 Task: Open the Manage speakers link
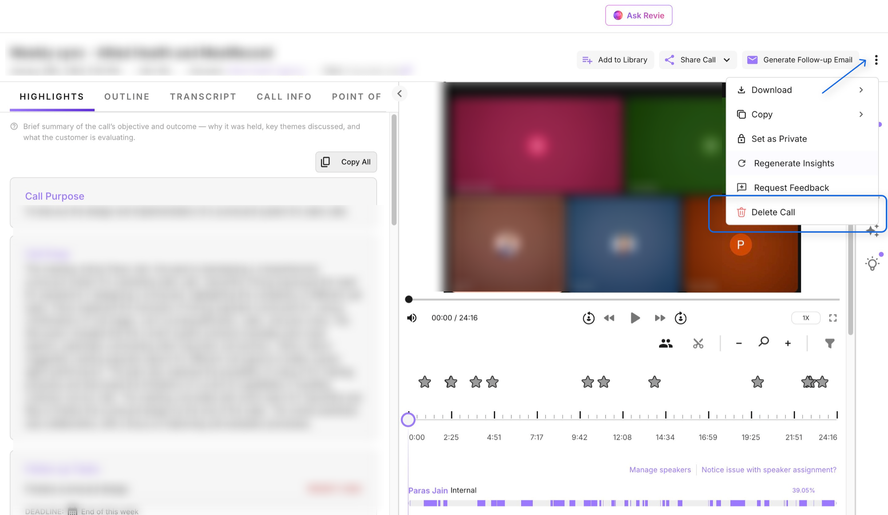click(x=660, y=470)
